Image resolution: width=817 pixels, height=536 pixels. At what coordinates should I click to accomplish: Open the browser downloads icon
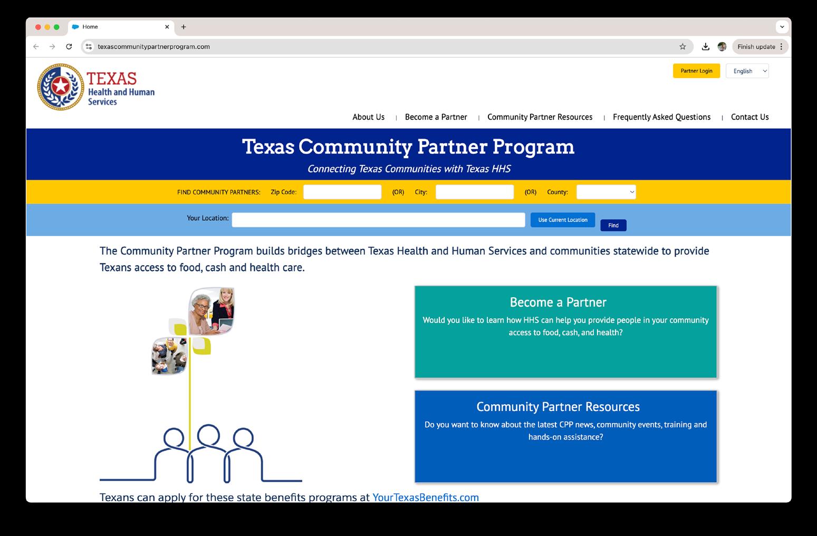coord(706,46)
